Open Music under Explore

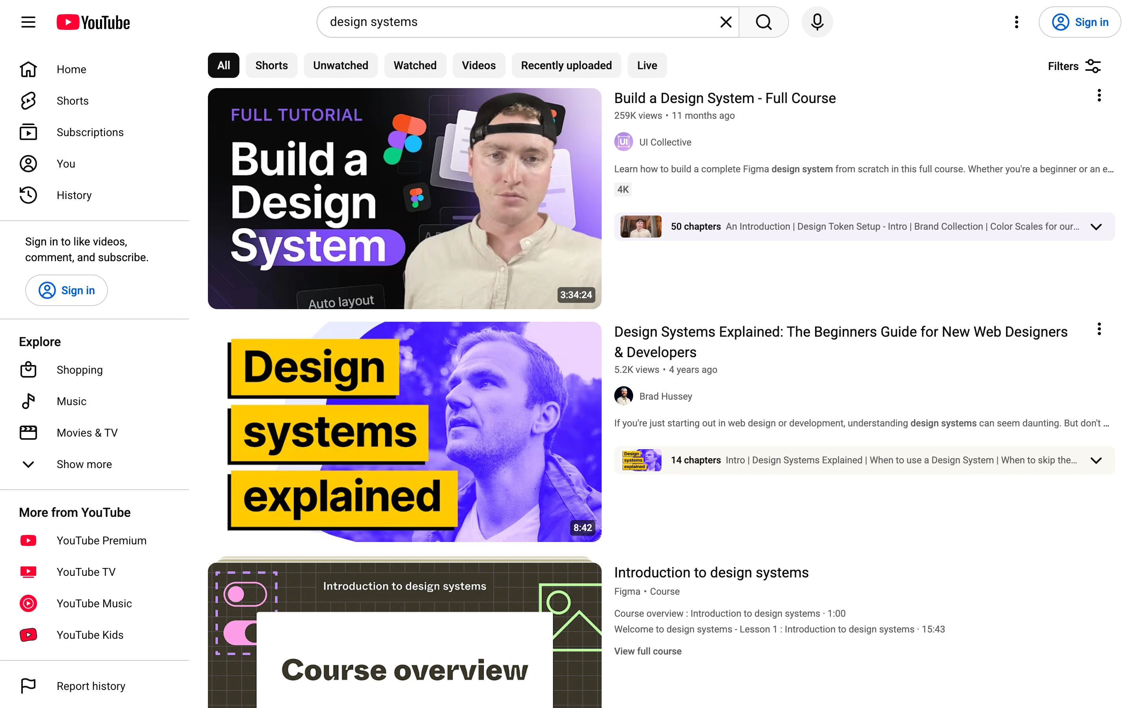point(94,401)
